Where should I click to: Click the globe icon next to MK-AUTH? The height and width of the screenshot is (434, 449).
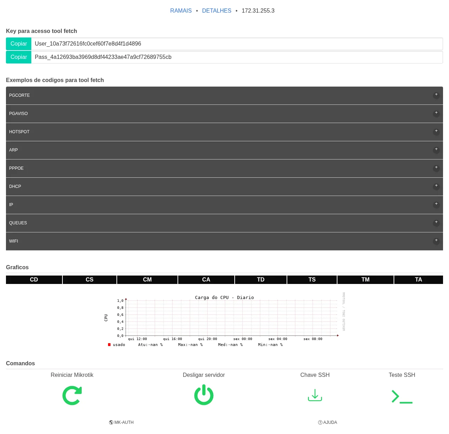[x=111, y=422]
